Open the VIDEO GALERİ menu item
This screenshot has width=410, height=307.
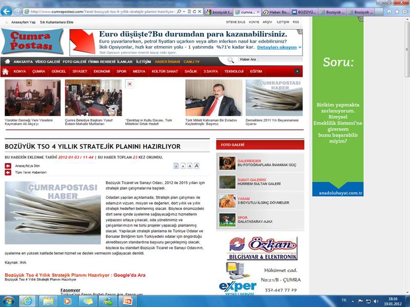pyautogui.click(x=48, y=62)
